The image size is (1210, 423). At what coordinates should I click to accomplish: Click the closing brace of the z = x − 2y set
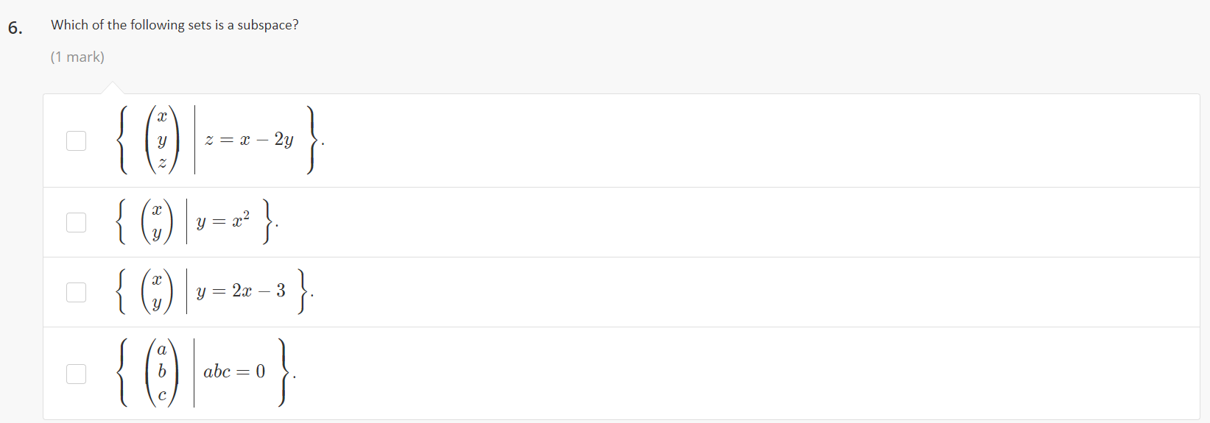(312, 140)
